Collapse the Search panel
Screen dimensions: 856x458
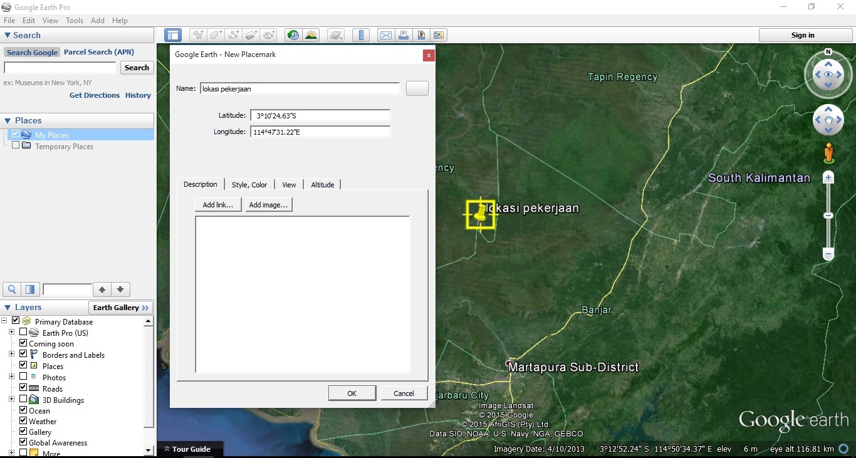point(8,36)
